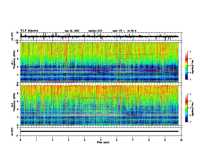Click the ch.2 spectrogram color scale bar
The width and height of the screenshot is (204, 157).
click(186, 108)
